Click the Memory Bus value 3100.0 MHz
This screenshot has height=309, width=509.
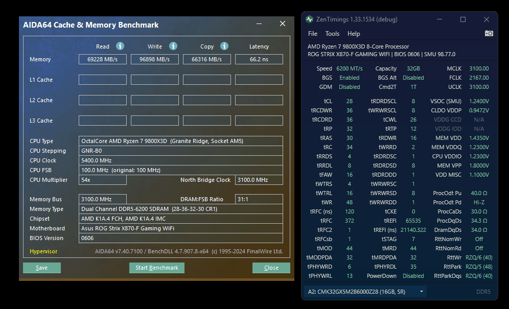point(103,199)
